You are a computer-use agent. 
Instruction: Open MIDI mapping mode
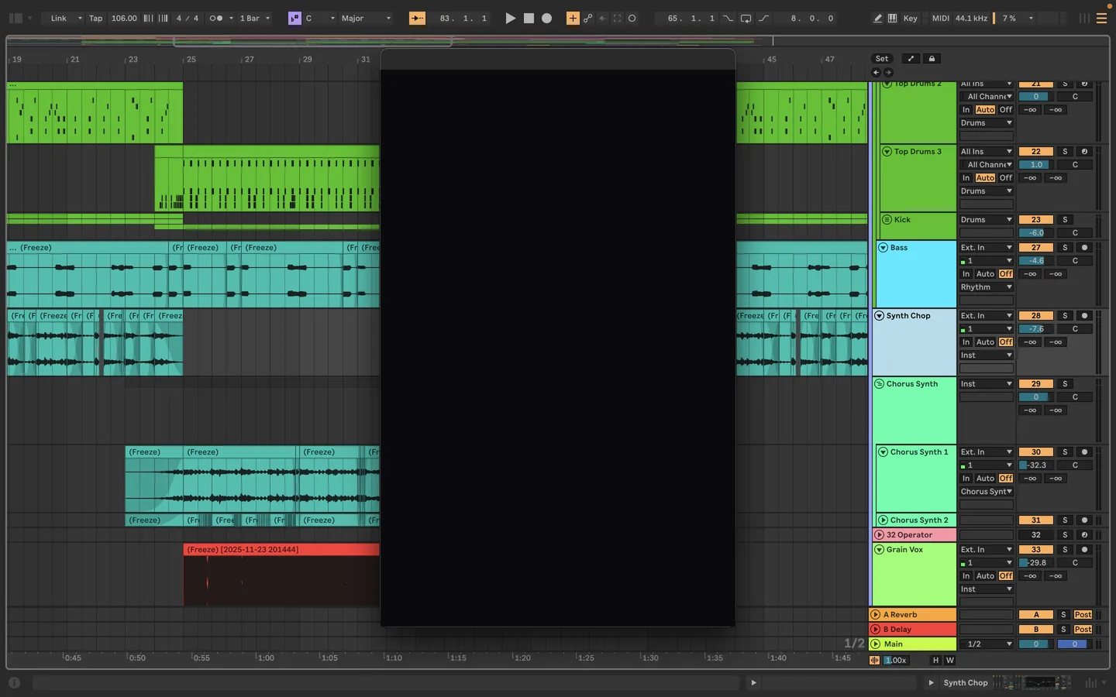(x=941, y=18)
